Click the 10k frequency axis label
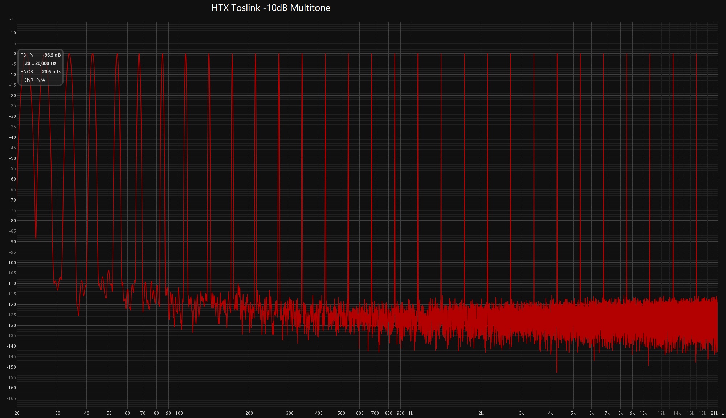 [x=643, y=413]
